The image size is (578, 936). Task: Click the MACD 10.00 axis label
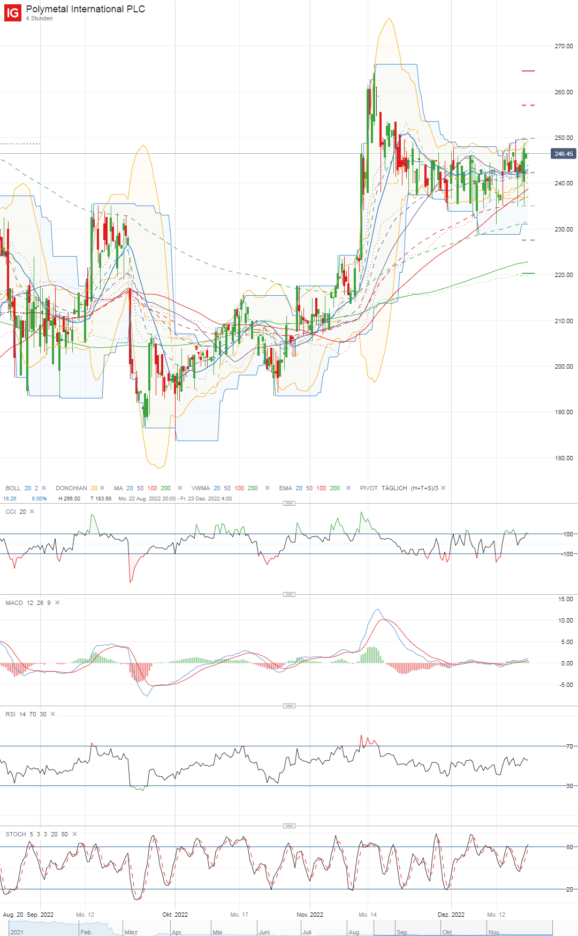click(566, 620)
